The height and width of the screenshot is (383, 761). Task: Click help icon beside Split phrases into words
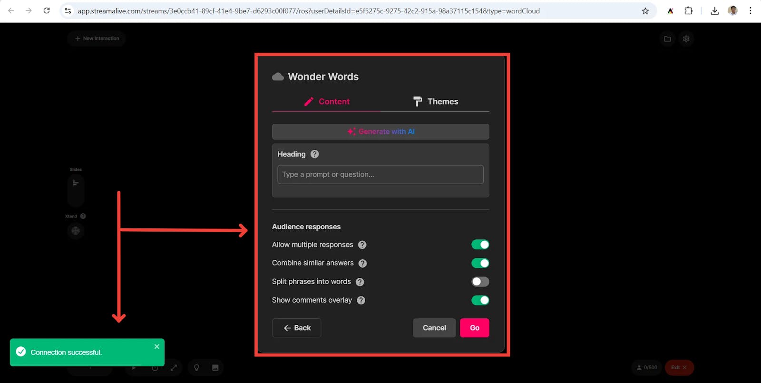[360, 282]
